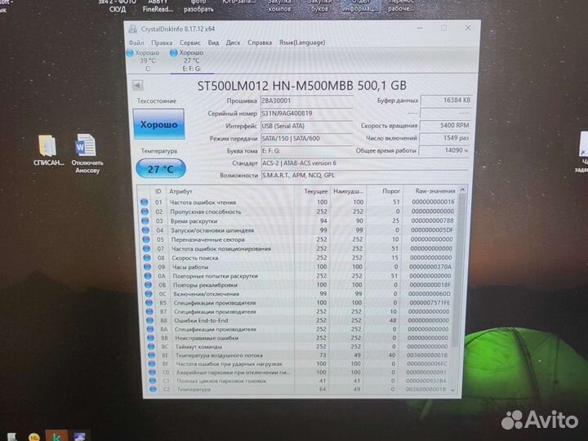Open the Язык(Language) menu

tap(301, 42)
